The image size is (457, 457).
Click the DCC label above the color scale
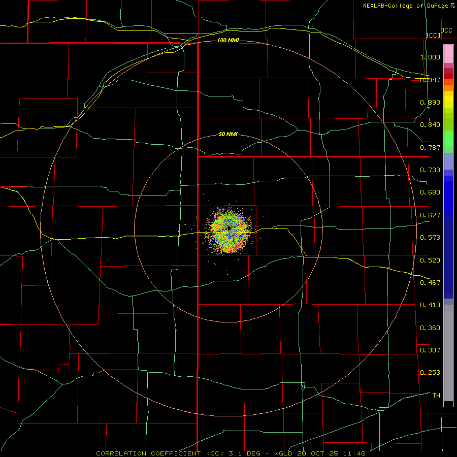pos(446,30)
